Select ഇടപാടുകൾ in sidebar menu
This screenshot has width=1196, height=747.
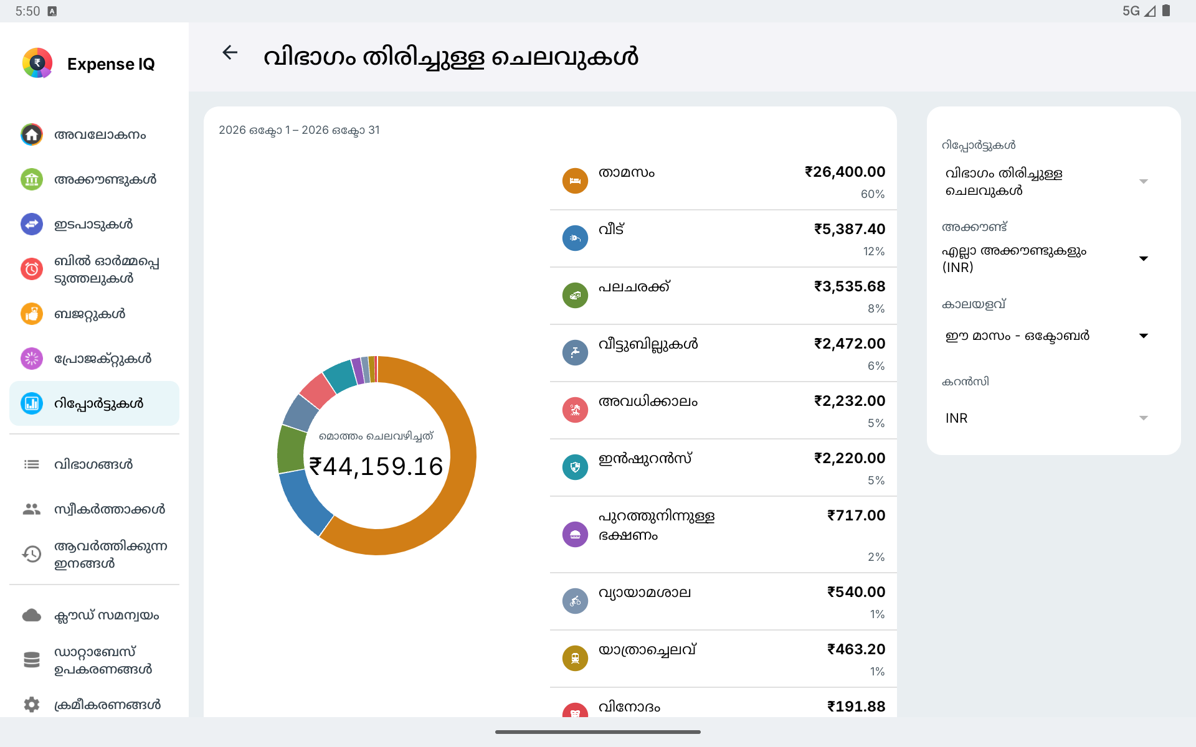(x=94, y=224)
